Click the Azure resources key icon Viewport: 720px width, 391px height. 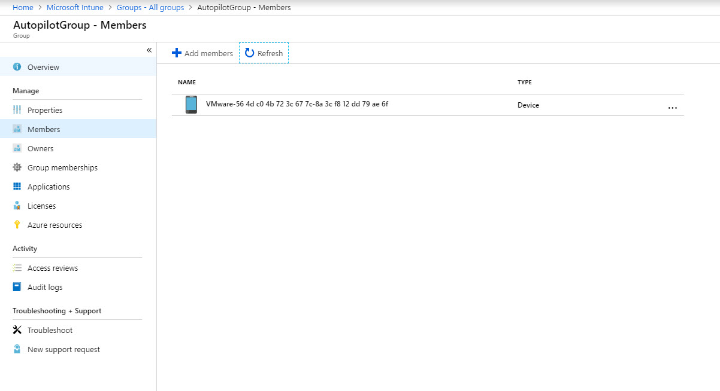click(x=17, y=225)
